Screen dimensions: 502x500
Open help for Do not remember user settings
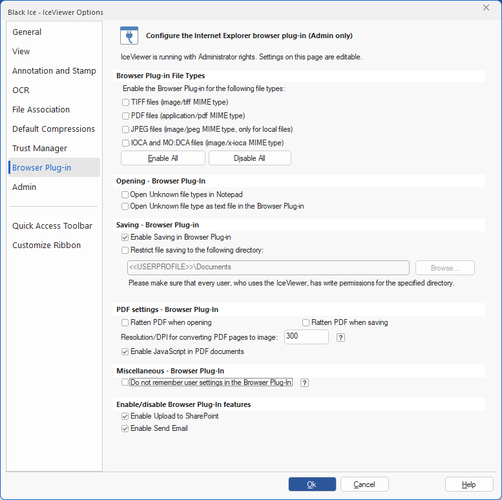(304, 382)
